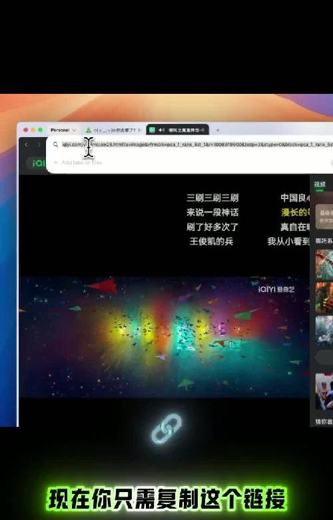Click the highlighted iqiyi.com URL text
This screenshot has height=520, width=333.
coord(197,144)
